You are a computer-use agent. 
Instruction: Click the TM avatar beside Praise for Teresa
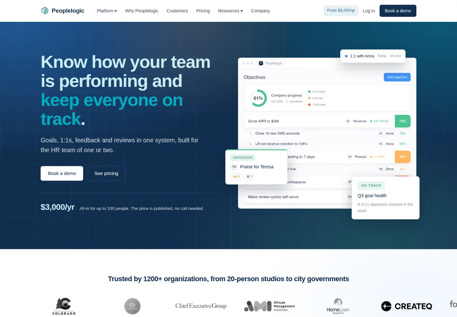[x=234, y=167]
